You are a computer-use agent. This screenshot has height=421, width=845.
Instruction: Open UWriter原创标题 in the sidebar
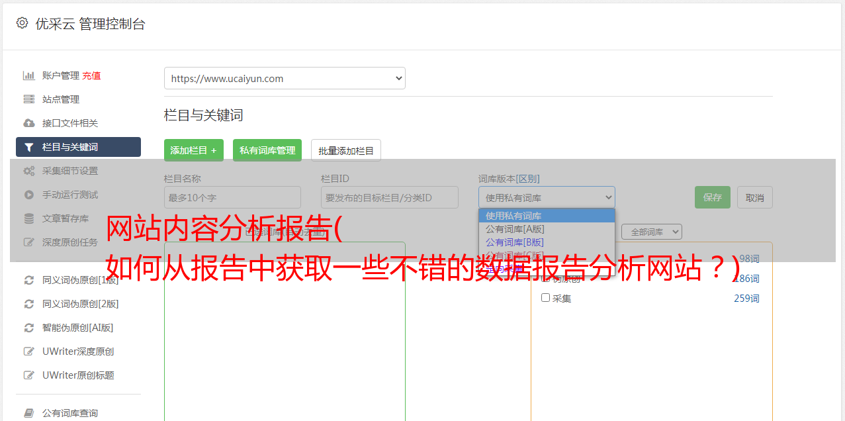pos(78,375)
